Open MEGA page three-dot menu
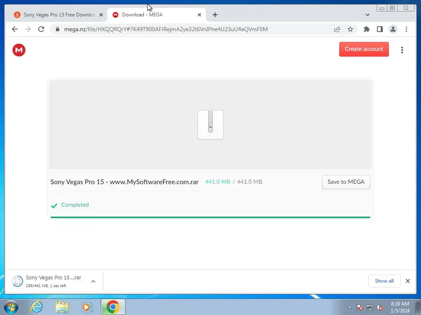Viewport: 421px width, 315px height. (x=402, y=50)
